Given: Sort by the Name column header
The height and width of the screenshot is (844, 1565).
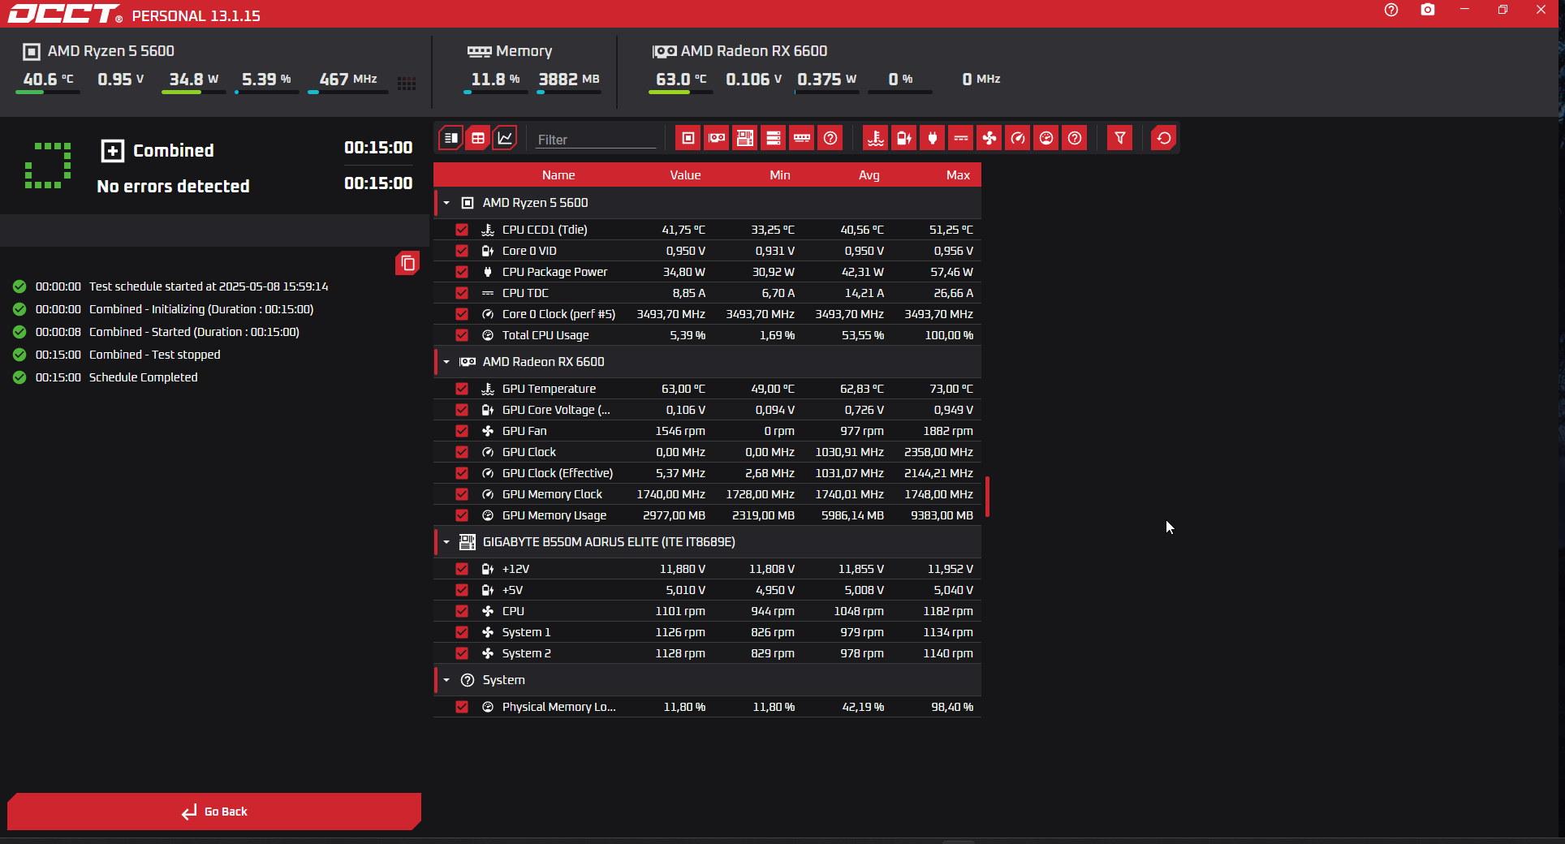Looking at the screenshot, I should [558, 175].
